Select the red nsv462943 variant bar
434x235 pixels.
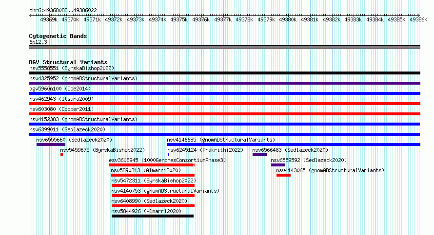(224, 104)
